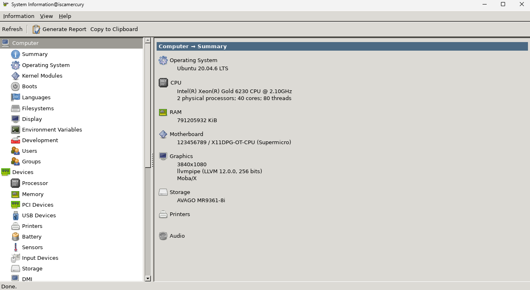Open the View menu

(x=46, y=16)
